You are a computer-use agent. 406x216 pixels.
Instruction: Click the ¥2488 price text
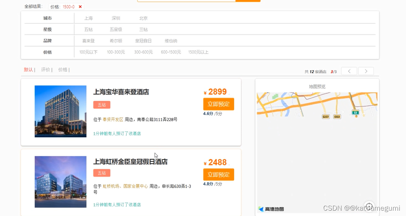[x=215, y=162]
